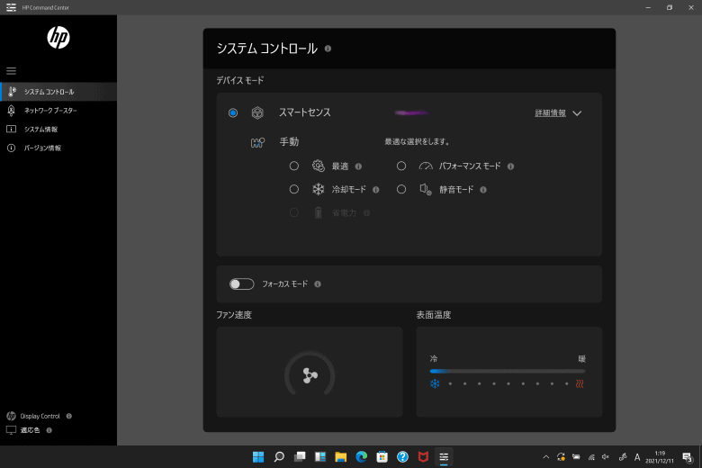Toggle the フォーカス モード switch

[242, 283]
